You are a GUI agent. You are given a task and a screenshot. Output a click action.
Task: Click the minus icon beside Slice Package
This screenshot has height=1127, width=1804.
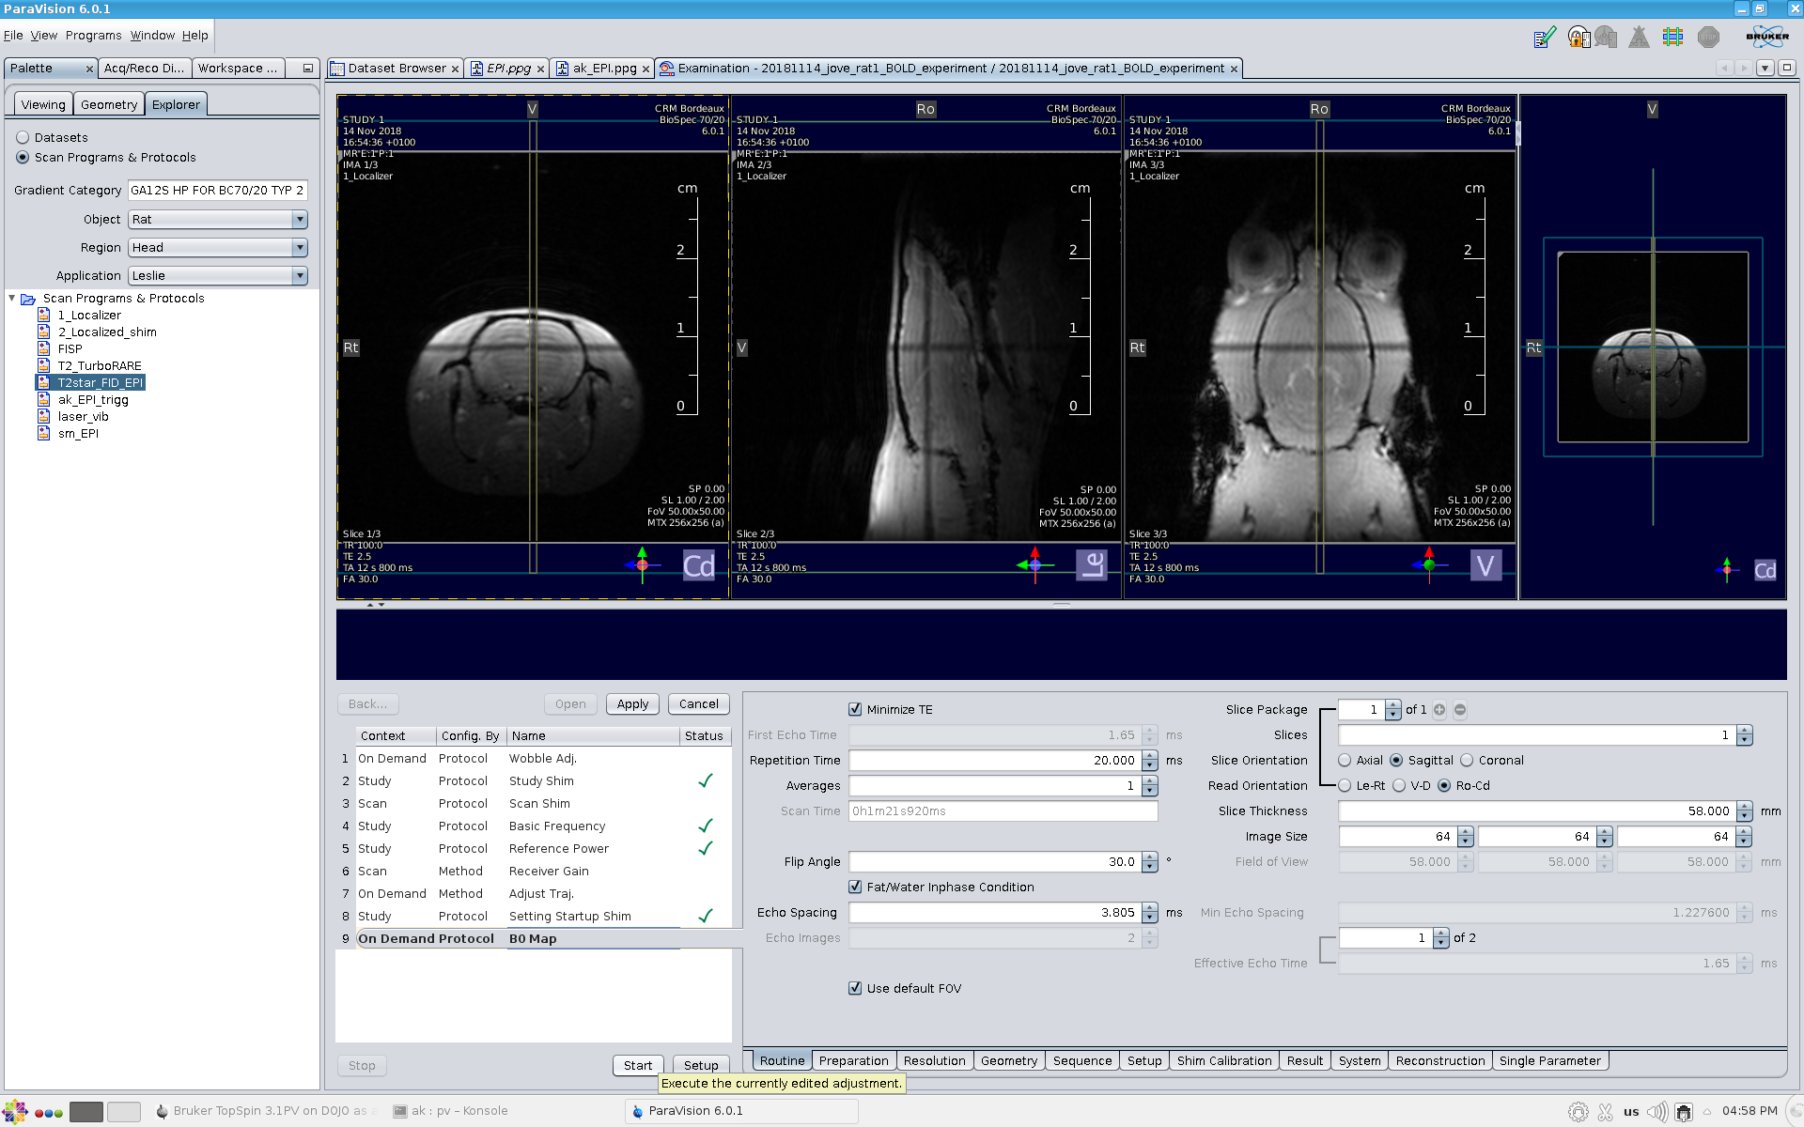[1460, 710]
